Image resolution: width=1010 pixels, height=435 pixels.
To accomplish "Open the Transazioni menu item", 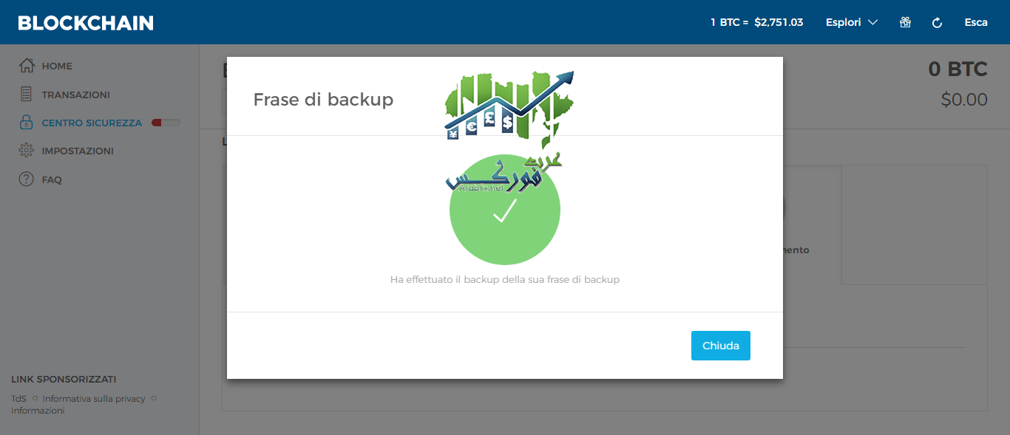I will point(75,95).
